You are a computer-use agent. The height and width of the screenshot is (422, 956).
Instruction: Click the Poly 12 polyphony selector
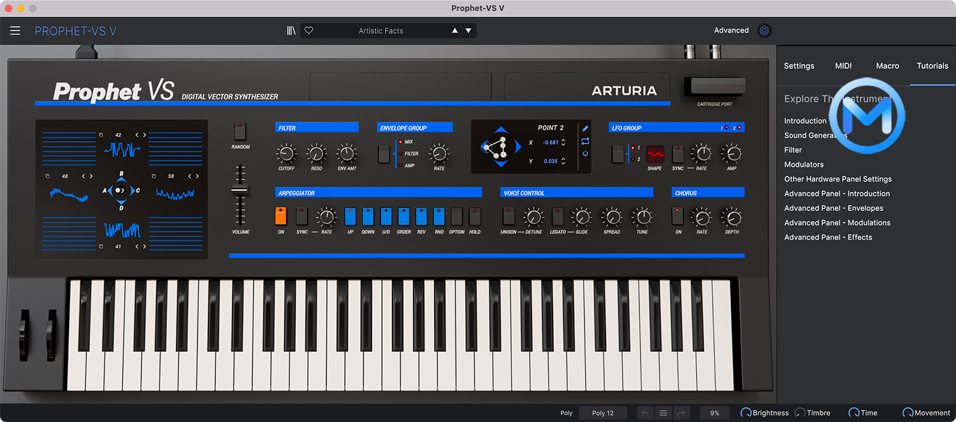tap(602, 412)
